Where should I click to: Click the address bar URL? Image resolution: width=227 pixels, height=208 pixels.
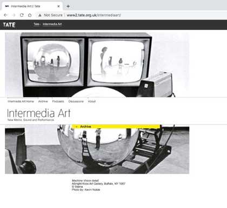(94, 15)
